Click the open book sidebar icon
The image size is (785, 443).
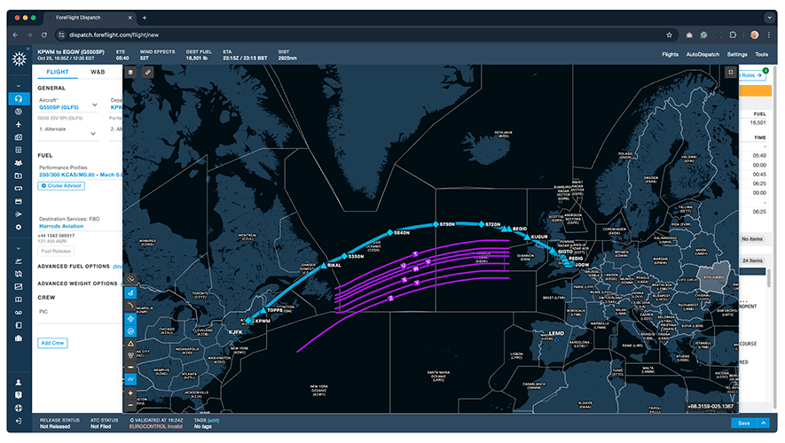pyautogui.click(x=19, y=299)
